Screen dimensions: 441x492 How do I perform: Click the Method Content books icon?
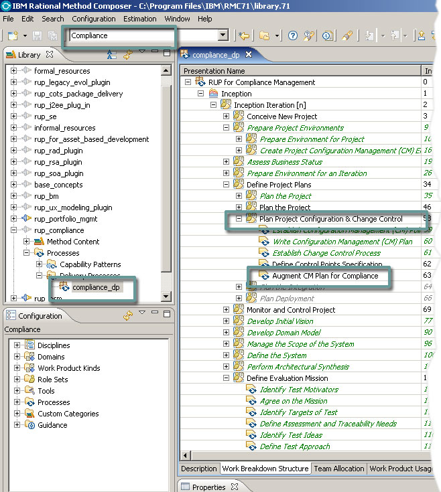39,241
